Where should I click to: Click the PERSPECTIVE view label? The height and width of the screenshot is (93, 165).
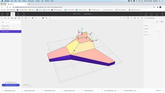tap(26, 84)
